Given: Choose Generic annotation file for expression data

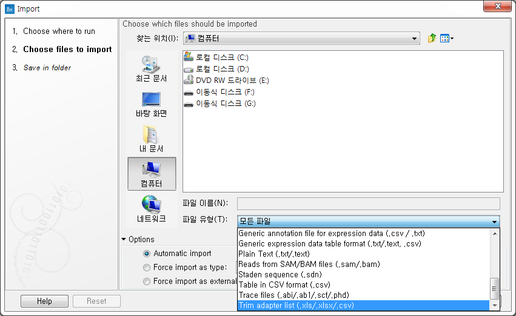Looking at the screenshot, I should click(363, 233).
